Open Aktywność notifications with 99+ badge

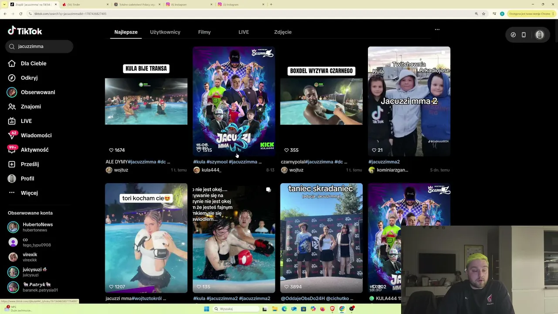tap(28, 150)
